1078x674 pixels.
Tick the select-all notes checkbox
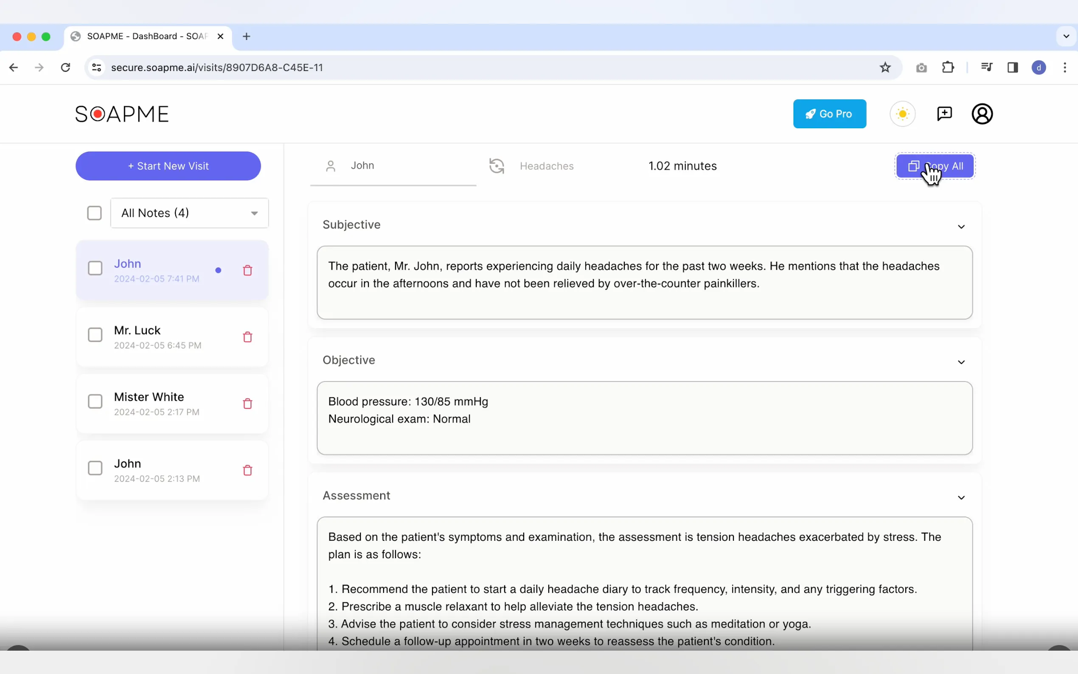click(95, 213)
